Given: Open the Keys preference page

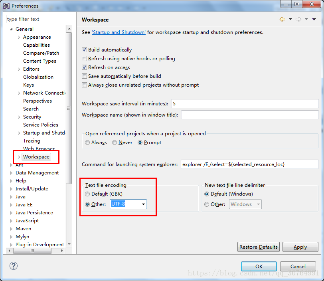Looking at the screenshot, I should pyautogui.click(x=28, y=85).
